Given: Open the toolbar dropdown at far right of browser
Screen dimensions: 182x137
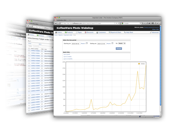Looking at the screenshot, I should [x=160, y=23].
